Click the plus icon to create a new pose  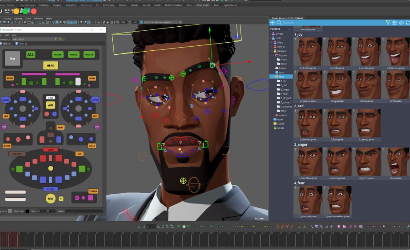(x=273, y=22)
